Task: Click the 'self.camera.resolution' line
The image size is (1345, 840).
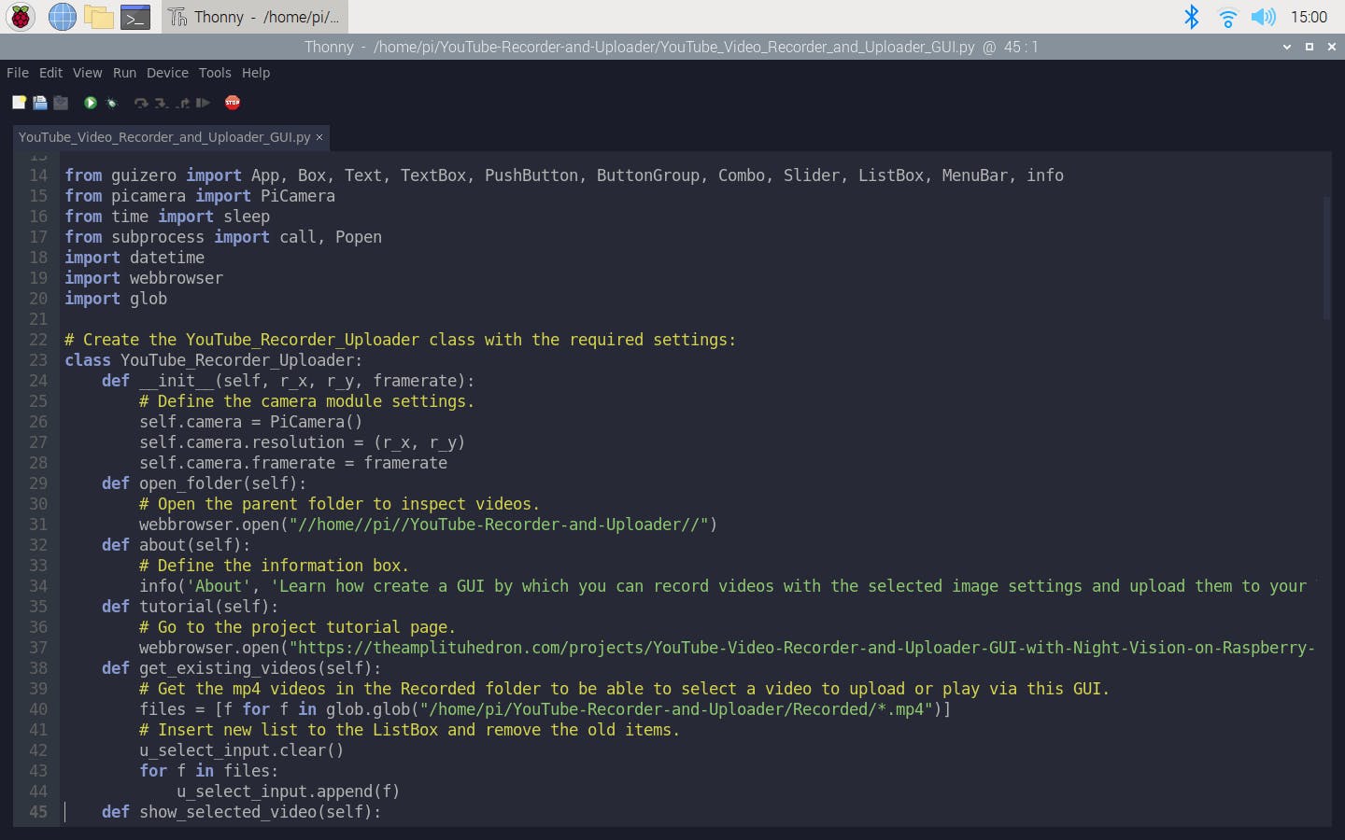Action: pyautogui.click(x=303, y=442)
